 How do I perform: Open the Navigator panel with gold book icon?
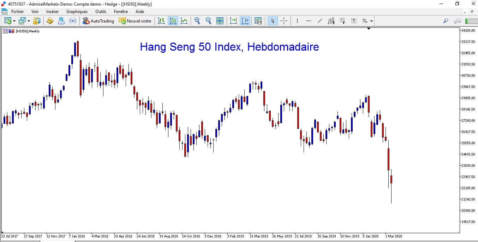50,21
